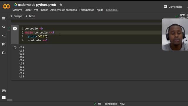The width and height of the screenshot is (188, 106).
Task: Open the command palette icon
Action: pyautogui.click(x=4, y=91)
